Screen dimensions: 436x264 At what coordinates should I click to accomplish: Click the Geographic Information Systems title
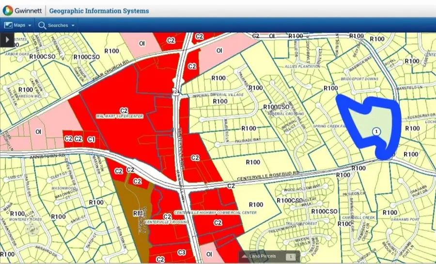[99, 11]
